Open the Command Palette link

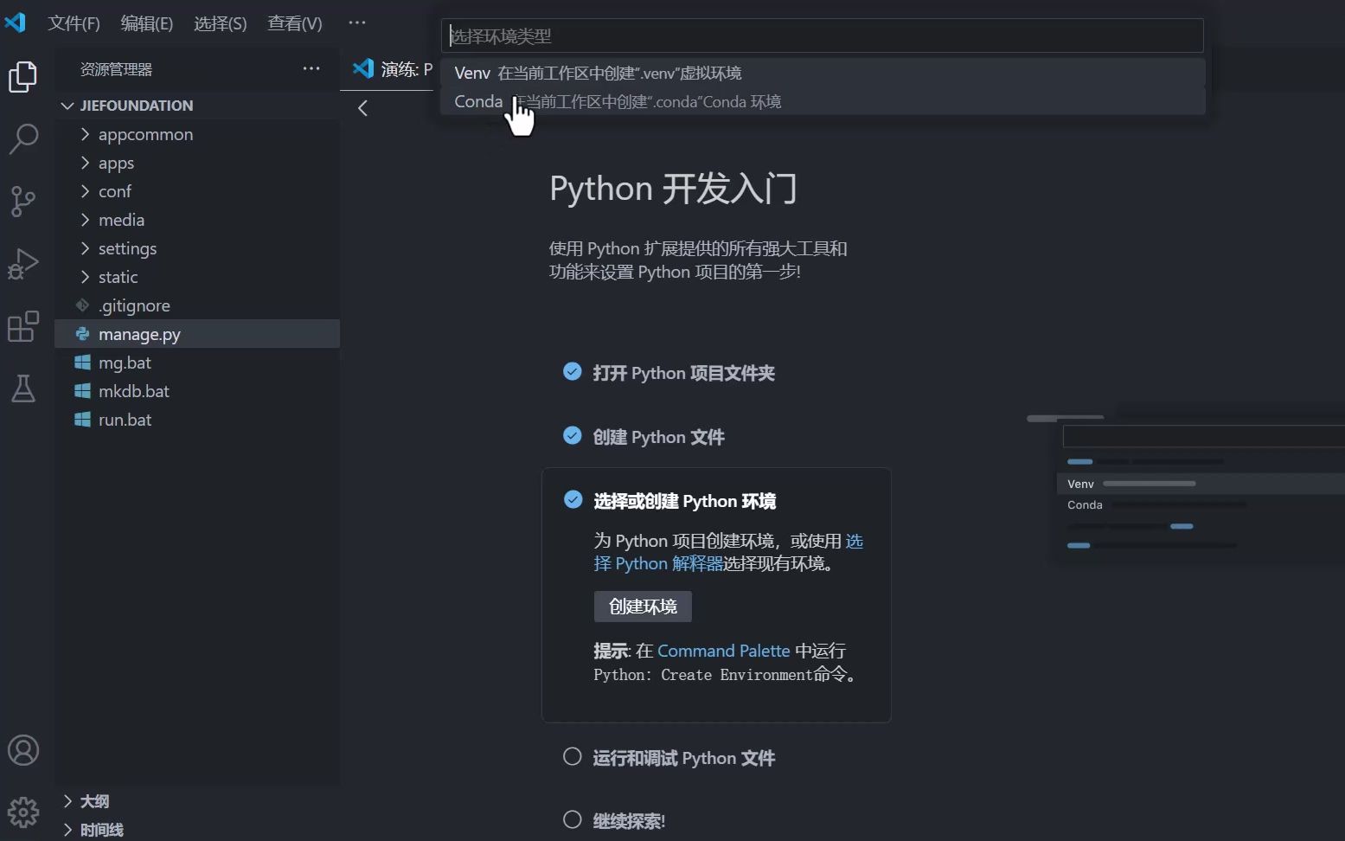[723, 650]
